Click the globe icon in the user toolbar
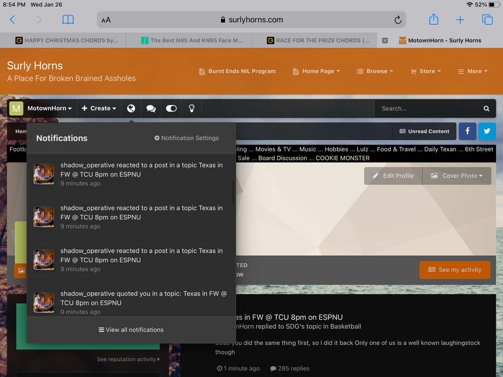The width and height of the screenshot is (503, 377). click(x=131, y=108)
